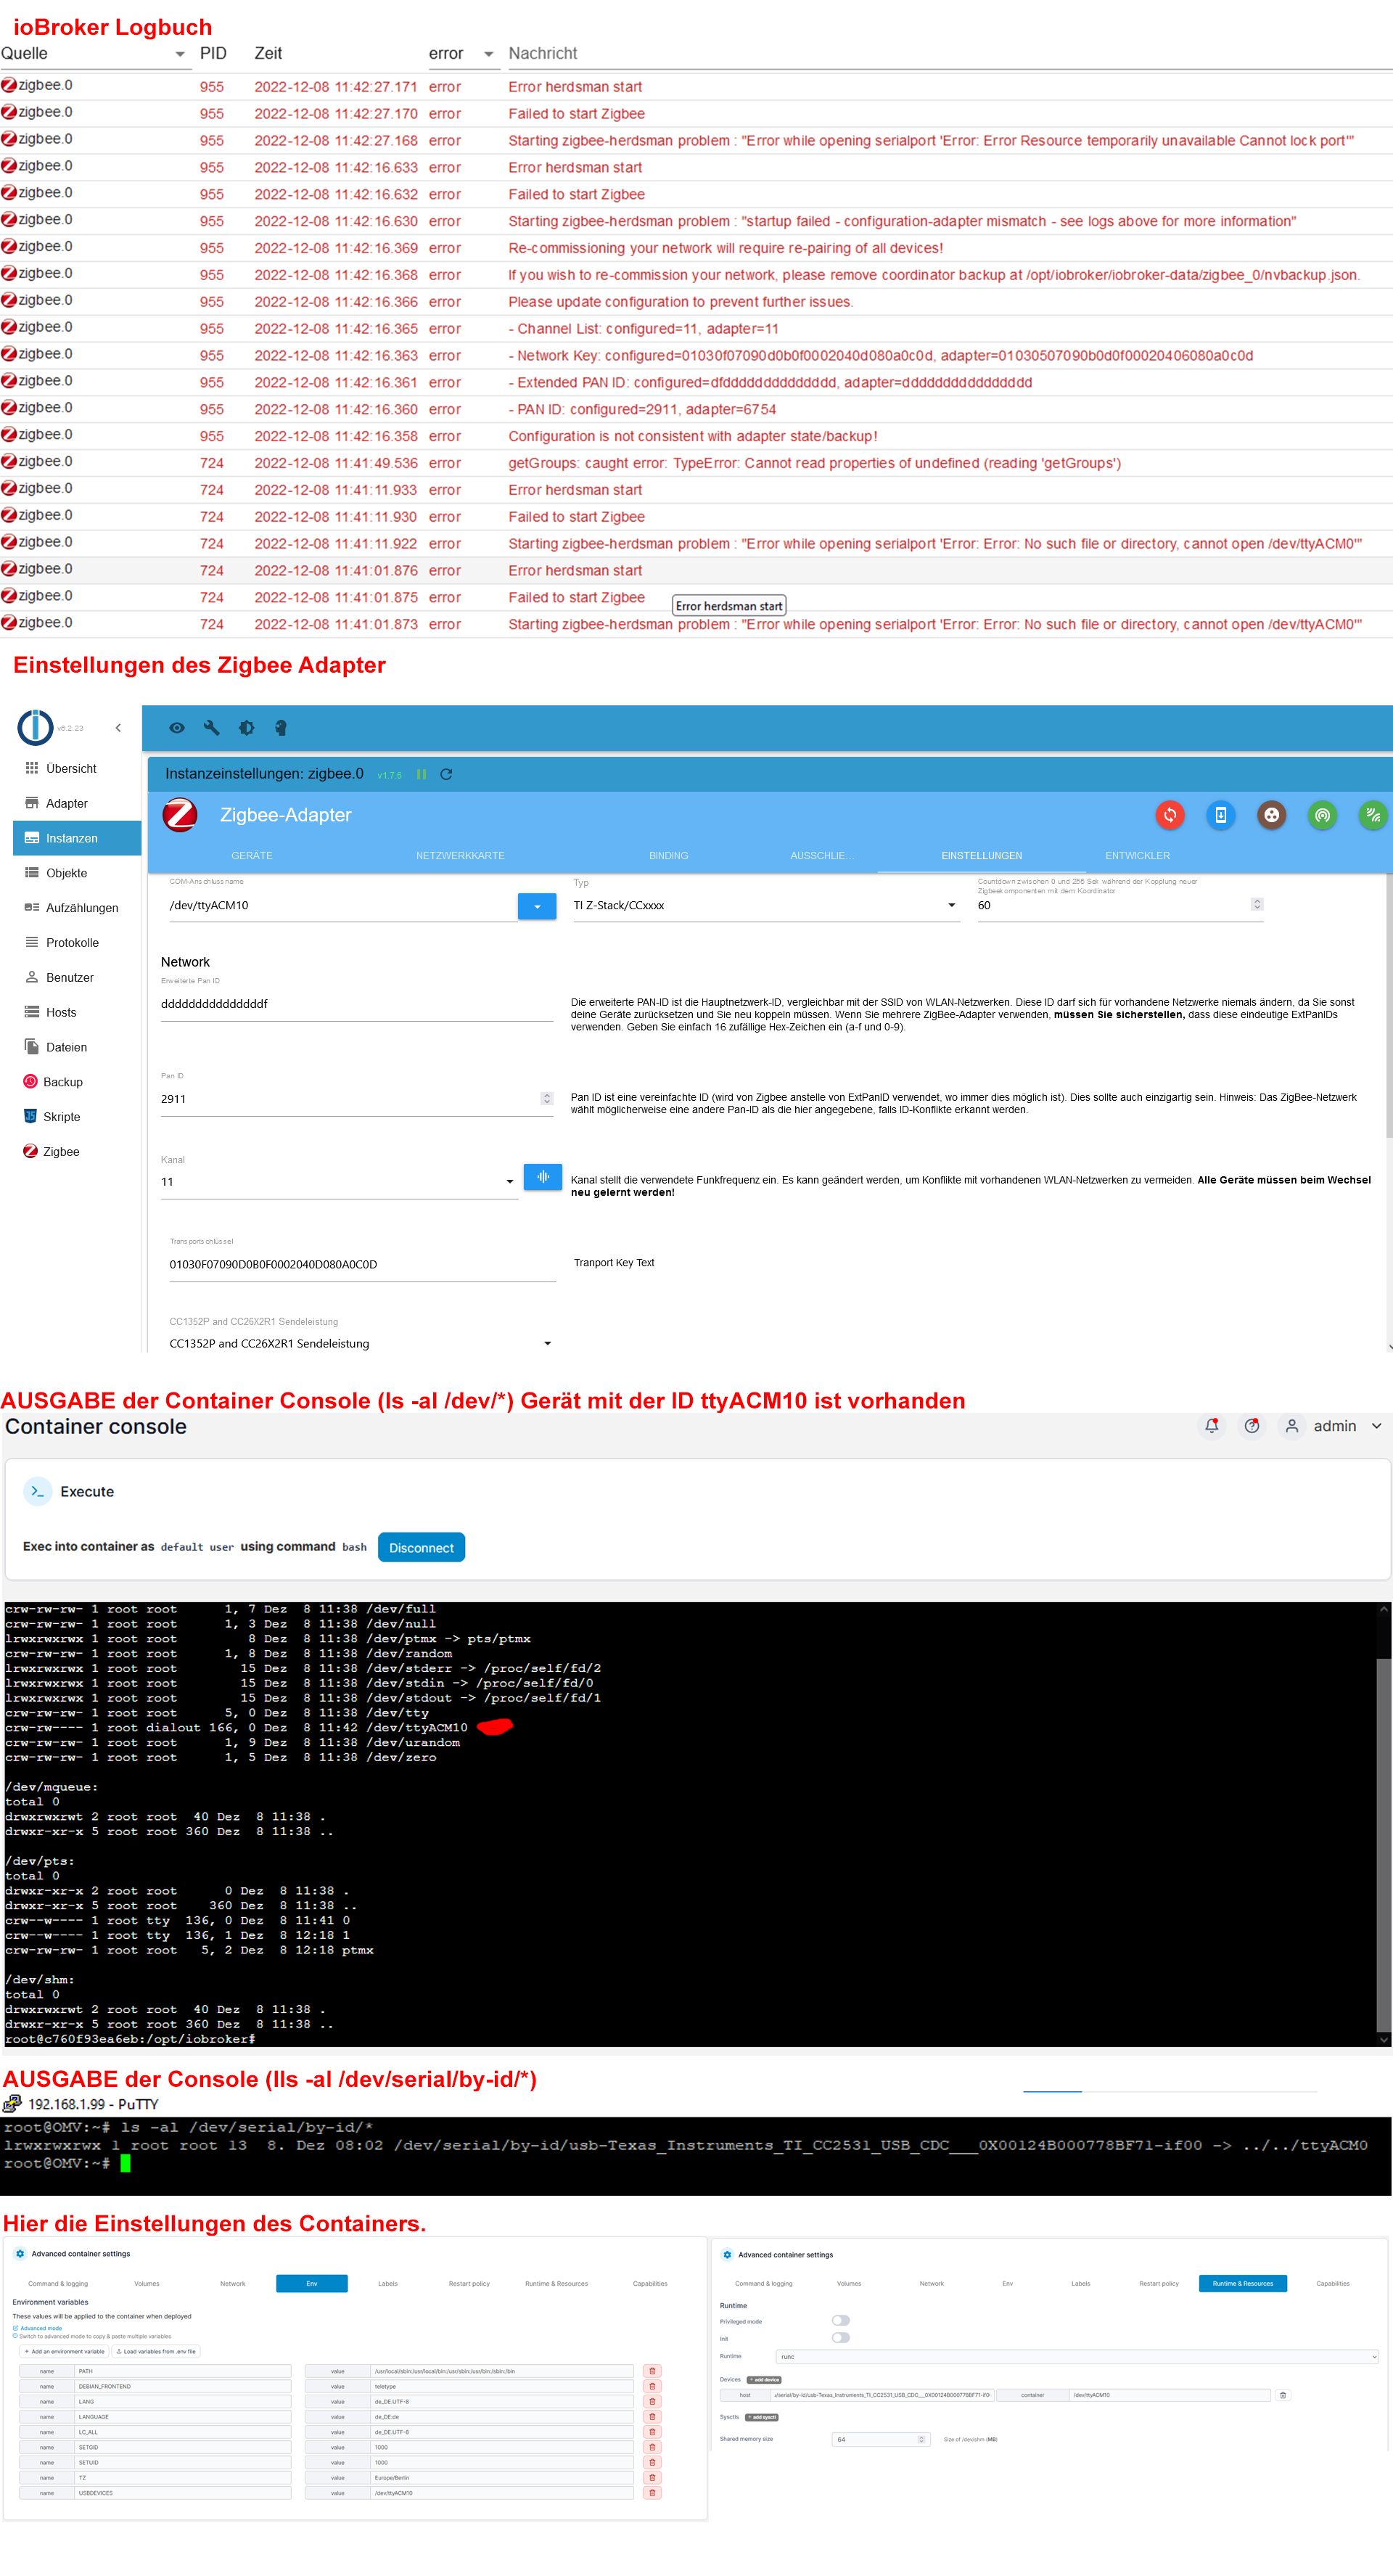Open the error severity filter dropdown in log
The image size is (1393, 2576).
pyautogui.click(x=489, y=54)
